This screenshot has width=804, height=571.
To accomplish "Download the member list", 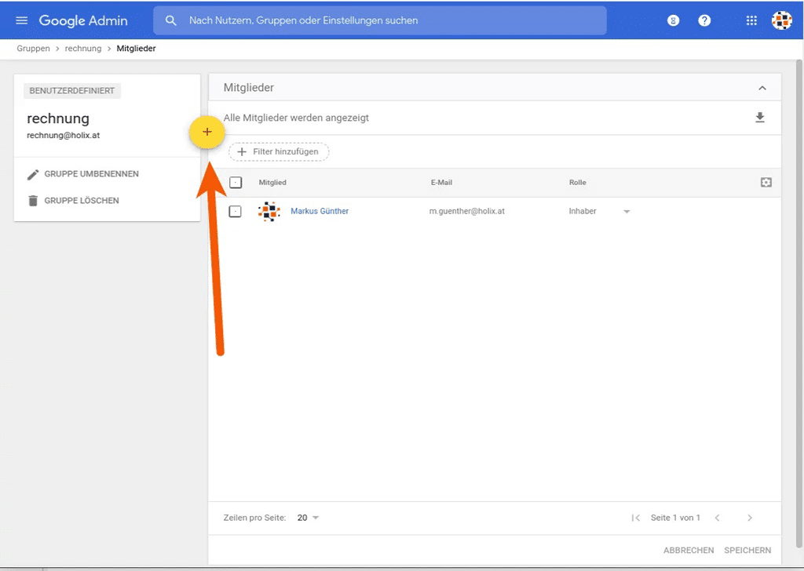I will (x=759, y=117).
